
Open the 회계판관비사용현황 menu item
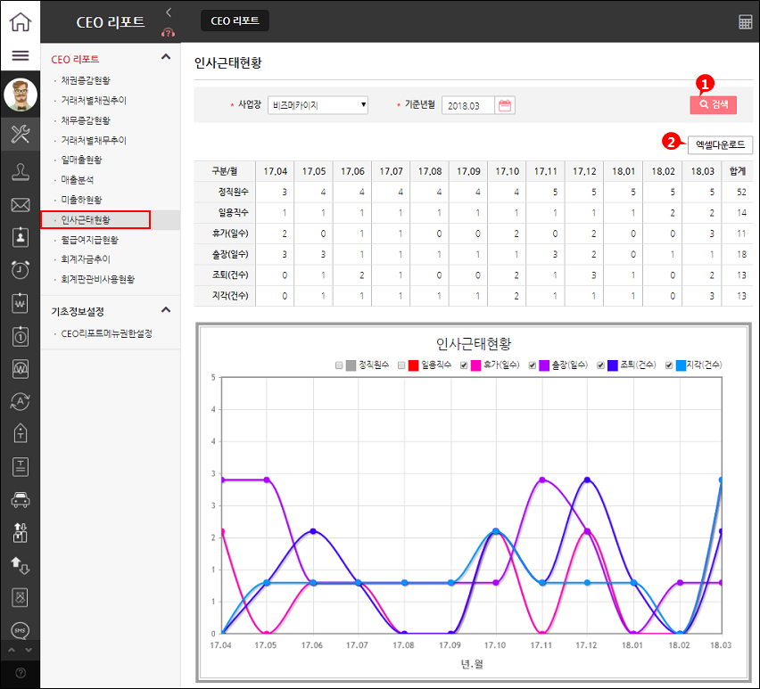pos(98,279)
